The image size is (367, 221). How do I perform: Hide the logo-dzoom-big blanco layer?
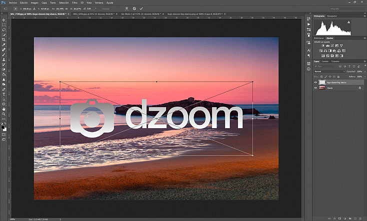click(x=315, y=82)
